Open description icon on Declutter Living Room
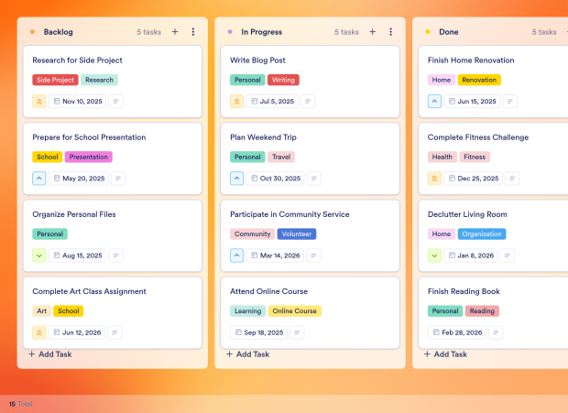The width and height of the screenshot is (568, 413). pyautogui.click(x=508, y=255)
